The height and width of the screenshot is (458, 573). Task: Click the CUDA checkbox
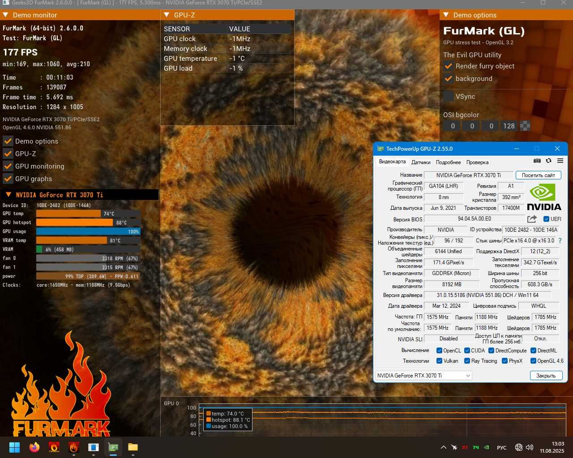point(467,351)
